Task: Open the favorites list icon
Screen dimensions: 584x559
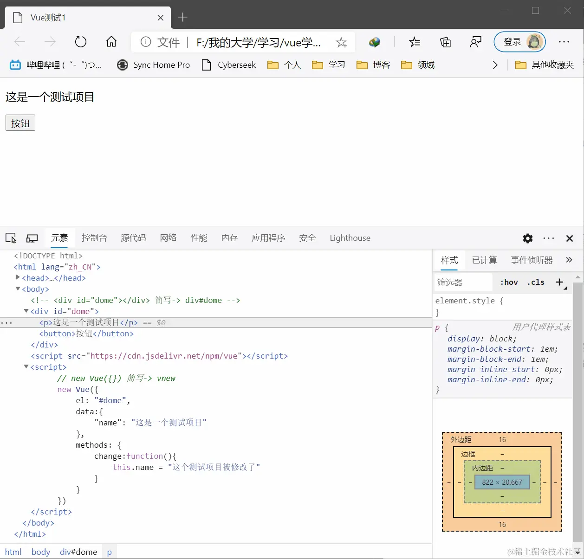Action: pyautogui.click(x=415, y=43)
